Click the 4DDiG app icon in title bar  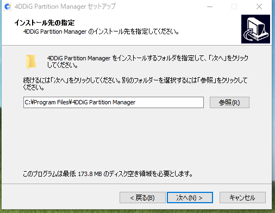click(x=8, y=7)
